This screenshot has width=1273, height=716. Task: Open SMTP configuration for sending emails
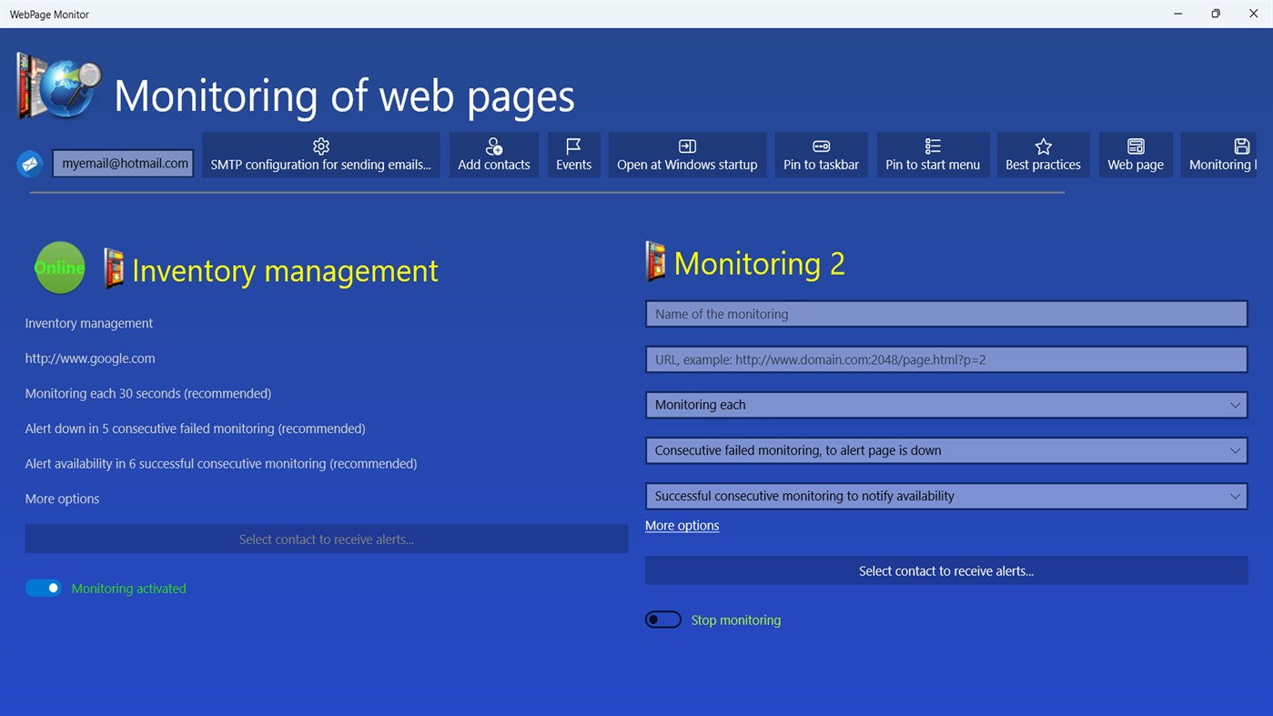[x=320, y=155]
